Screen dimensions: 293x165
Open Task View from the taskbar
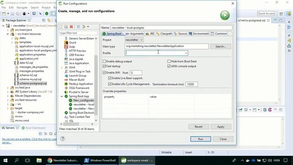tap(27, 160)
